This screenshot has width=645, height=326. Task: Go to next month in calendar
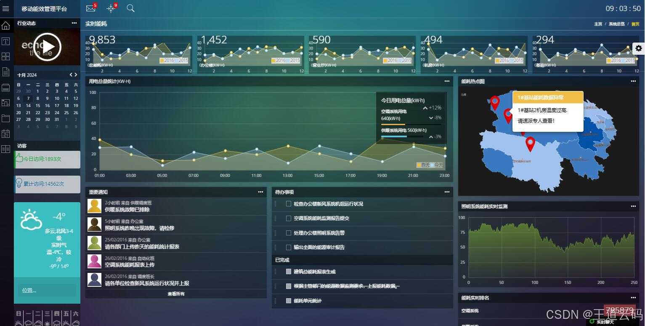76,75
